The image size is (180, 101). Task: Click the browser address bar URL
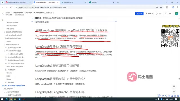point(42,7)
